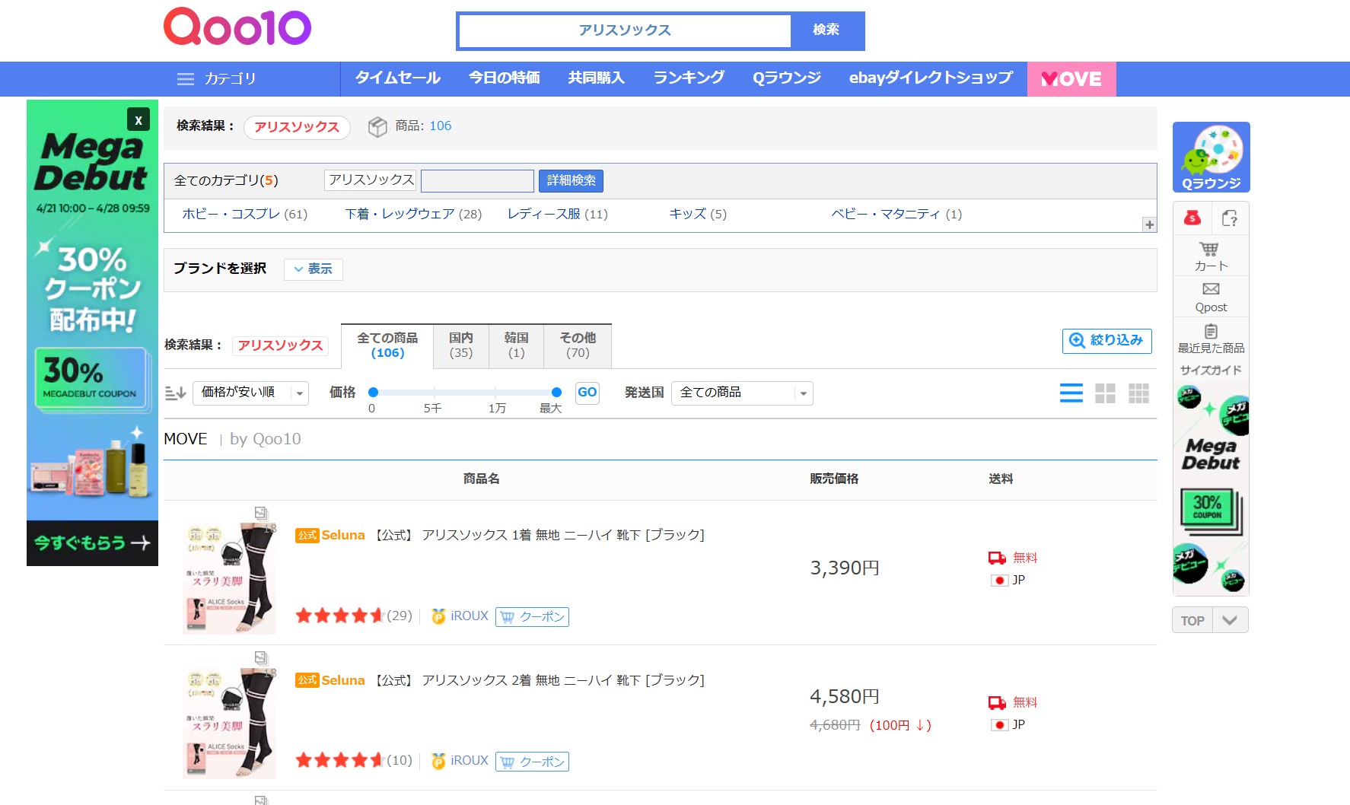Screen dimensions: 1350x805
Task: Open the 価格が安い順 sort dropdown
Action: (x=250, y=393)
